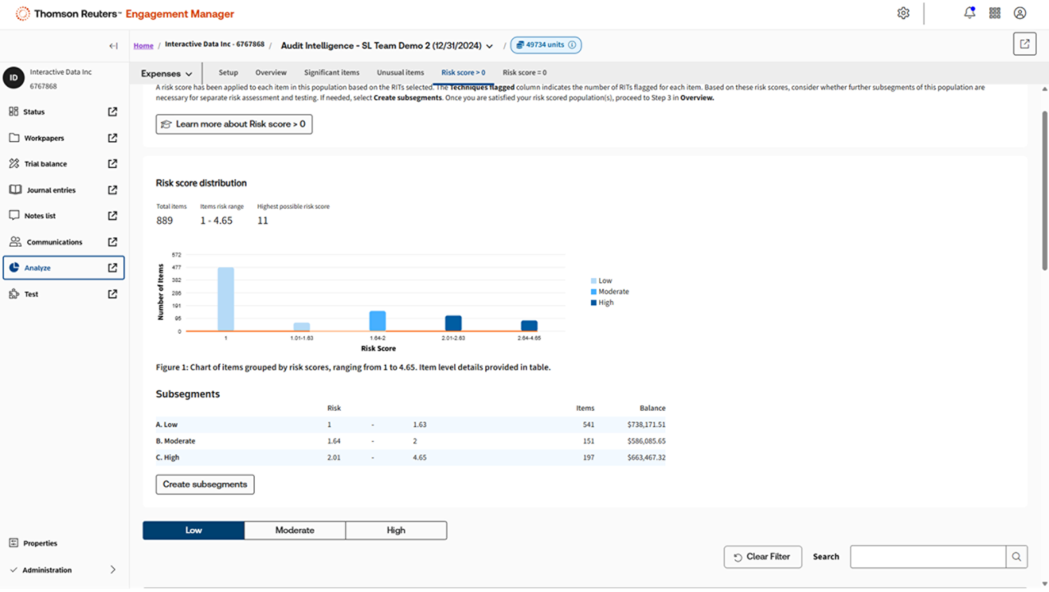Click the open in new window icon top right
The height and width of the screenshot is (592, 1049).
[x=1024, y=44]
